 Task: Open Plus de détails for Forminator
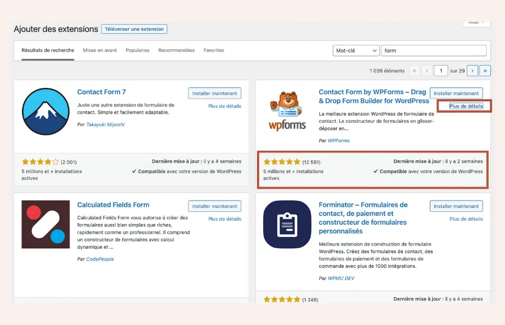pyautogui.click(x=466, y=219)
